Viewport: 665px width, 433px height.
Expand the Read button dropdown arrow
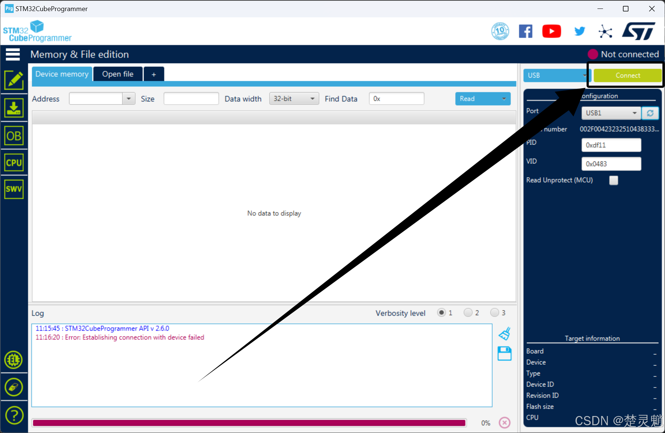[x=504, y=99]
